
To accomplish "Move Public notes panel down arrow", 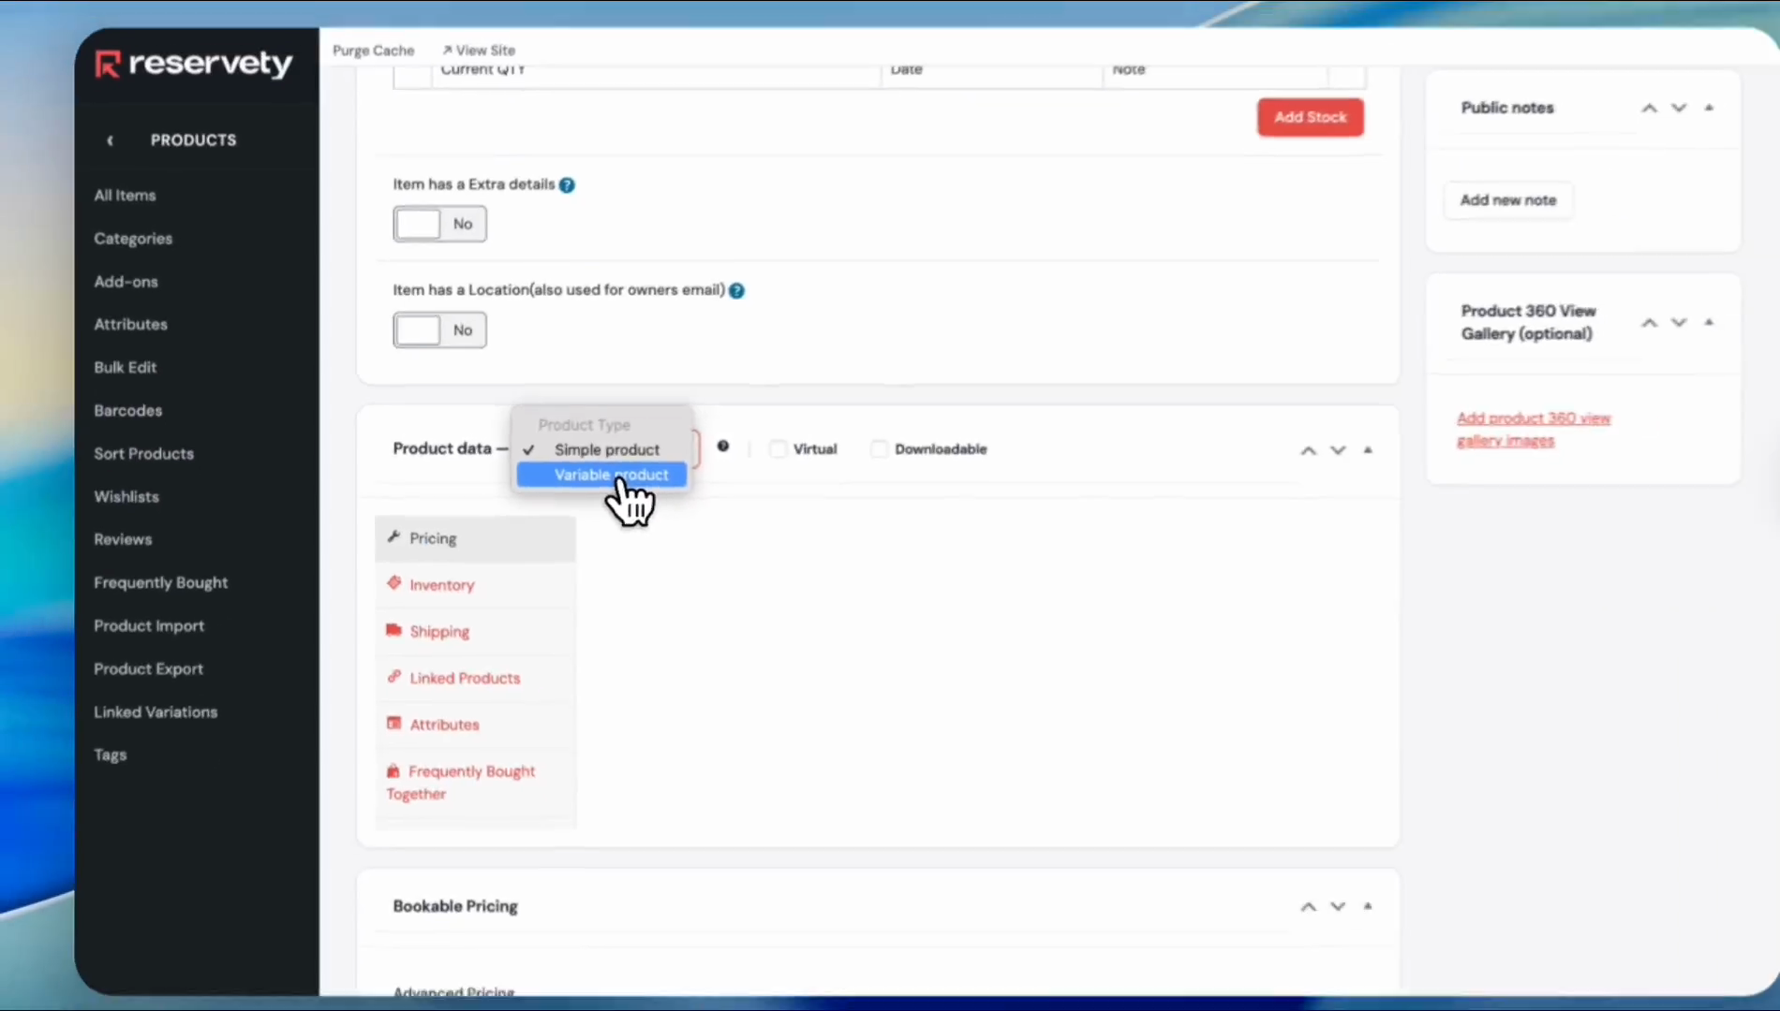I will [1679, 109].
